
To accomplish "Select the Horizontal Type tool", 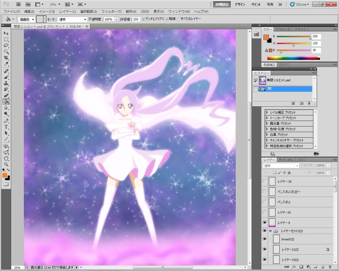I will 6,127.
